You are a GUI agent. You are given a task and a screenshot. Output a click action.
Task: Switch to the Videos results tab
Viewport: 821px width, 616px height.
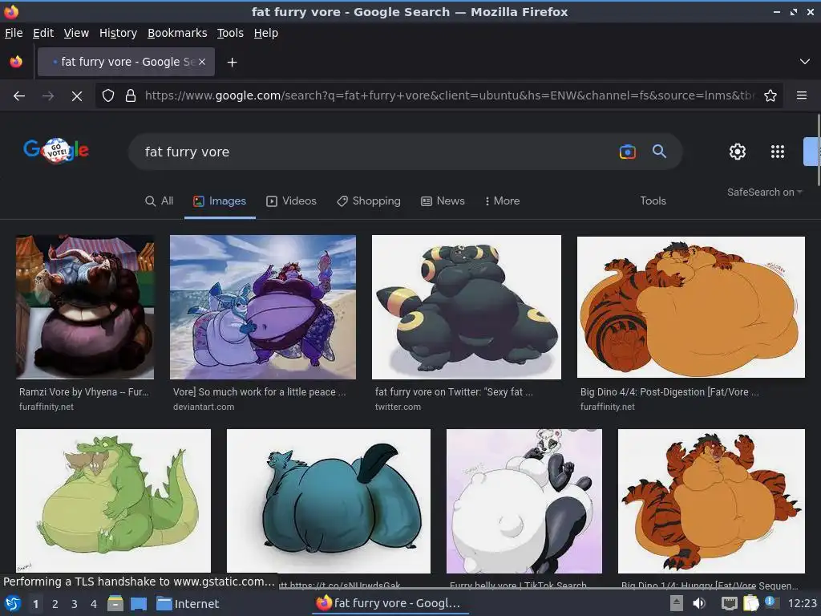coord(291,201)
